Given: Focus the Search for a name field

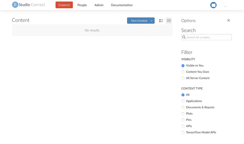Looking at the screenshot, I should [x=206, y=37].
